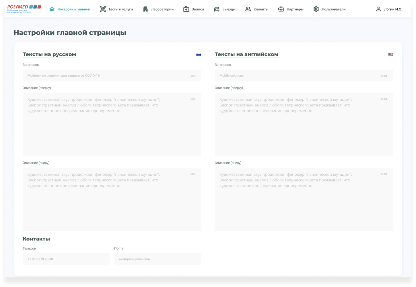Open the Настройки главной menu item
The height and width of the screenshot is (287, 416).
point(74,9)
